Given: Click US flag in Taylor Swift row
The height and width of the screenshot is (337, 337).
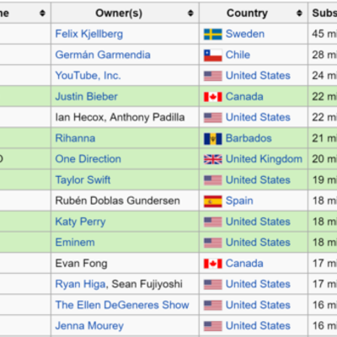Looking at the screenshot, I should click(x=213, y=180).
